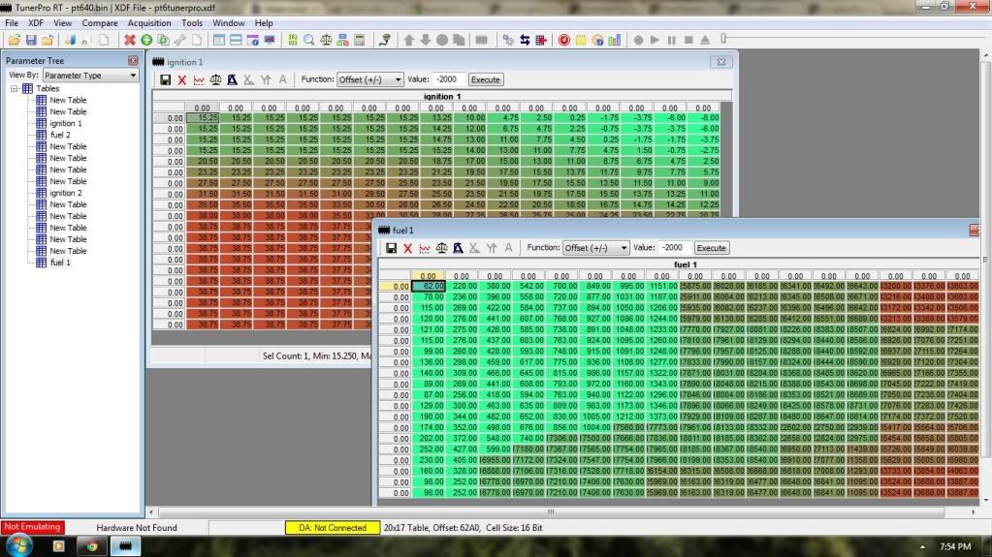Screen dimensions: 992x557
Task: Click the pause button in acquisition controls
Action: point(672,40)
